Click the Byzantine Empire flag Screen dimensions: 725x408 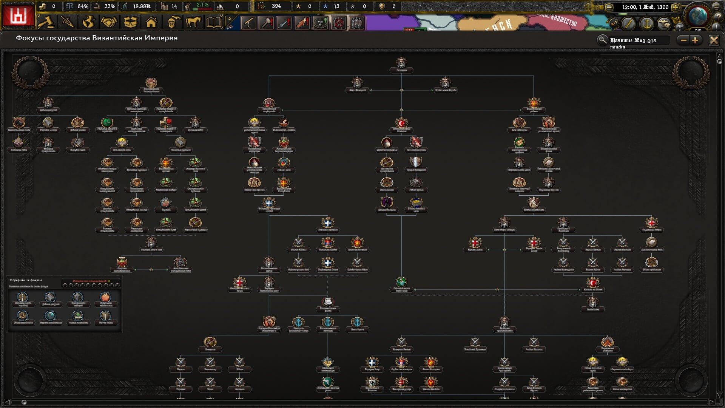tap(18, 15)
